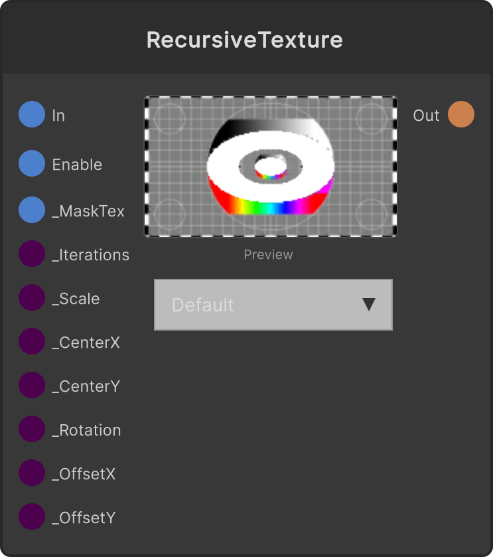Click the _Scale parameter port

[x=32, y=297]
